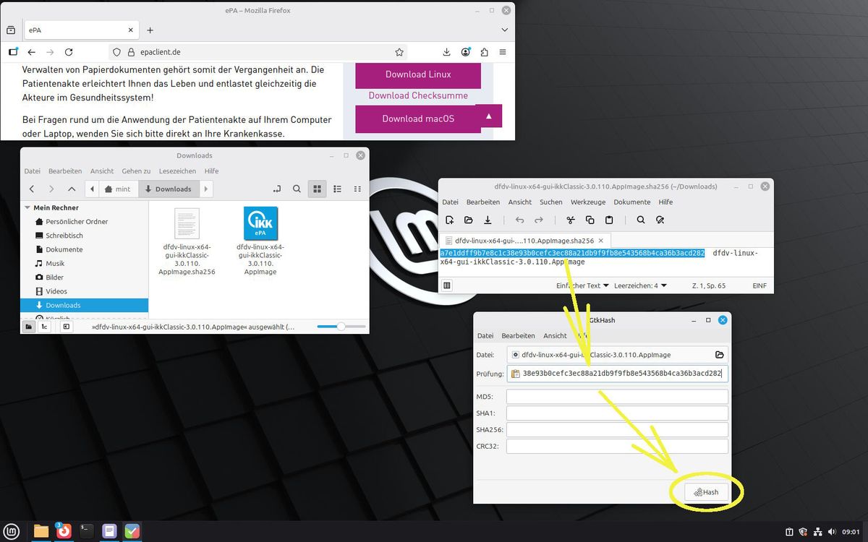868x542 pixels.
Task: Click the cut scissors icon in text editor
Action: (570, 220)
